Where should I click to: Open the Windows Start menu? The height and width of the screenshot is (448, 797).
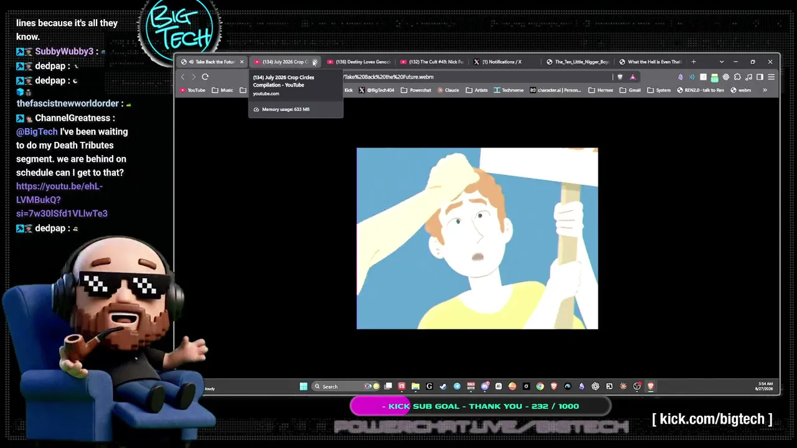pyautogui.click(x=303, y=386)
